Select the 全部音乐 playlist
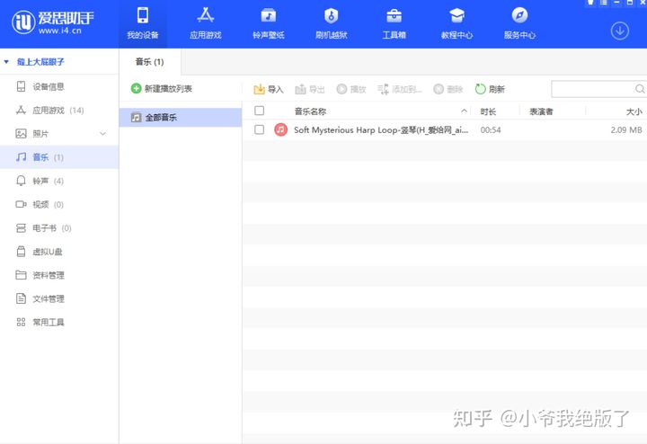This screenshot has height=444, width=647. 181,118
